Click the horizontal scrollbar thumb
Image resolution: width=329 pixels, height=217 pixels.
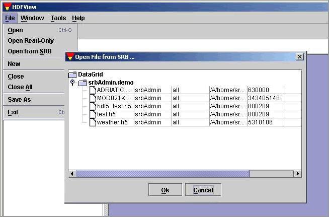163,174
